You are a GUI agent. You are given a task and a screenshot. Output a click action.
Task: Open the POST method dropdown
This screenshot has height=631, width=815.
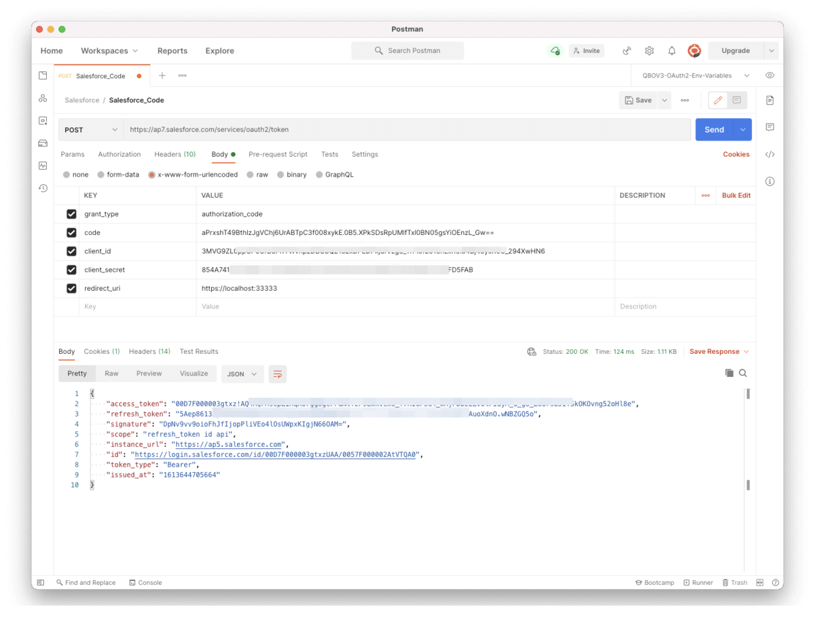click(x=91, y=130)
